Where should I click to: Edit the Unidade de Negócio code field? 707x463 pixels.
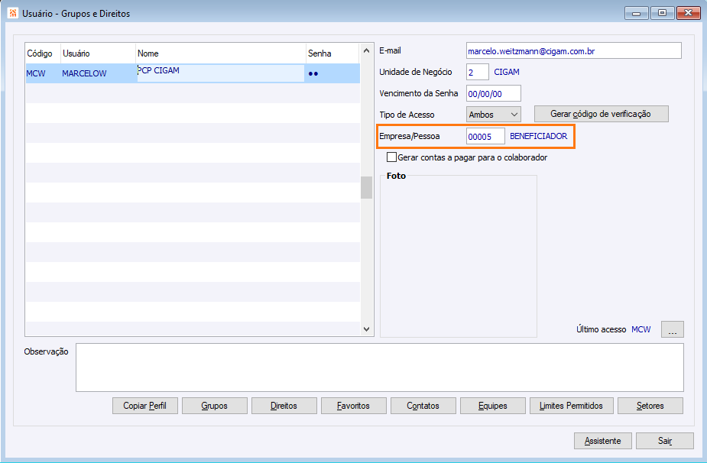click(478, 72)
